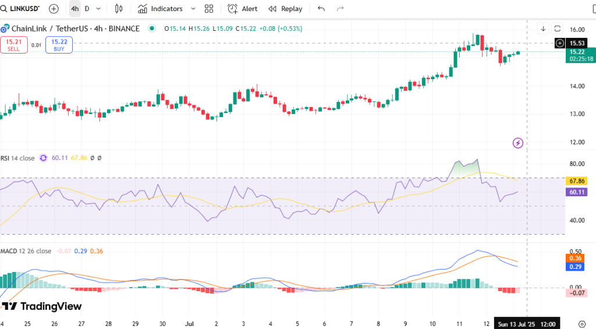Screen dimensions: 596x329
Task: Click the RSI 14 close legend
Action: click(x=17, y=158)
